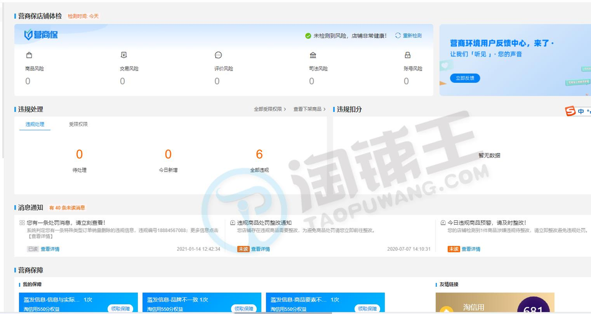This screenshot has height=314, width=591.
Task: Click the 我的保障 subsection heading
Action: tap(32, 284)
